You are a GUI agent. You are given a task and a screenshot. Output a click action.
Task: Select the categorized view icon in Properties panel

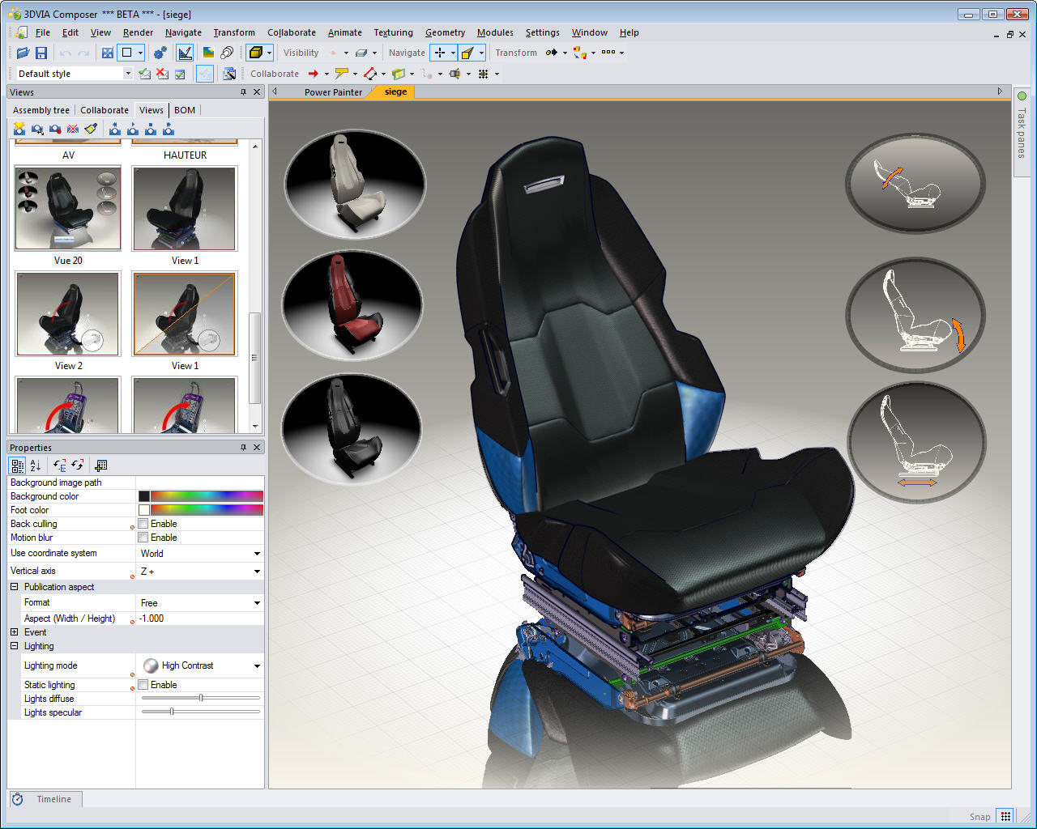click(x=17, y=466)
